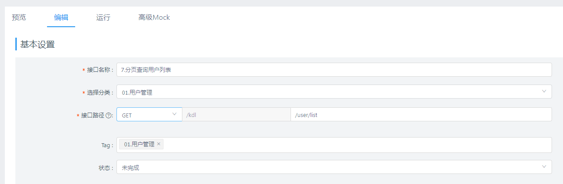Click the arrow icon next to GET
Viewport: 563px width, 184px height.
click(174, 114)
